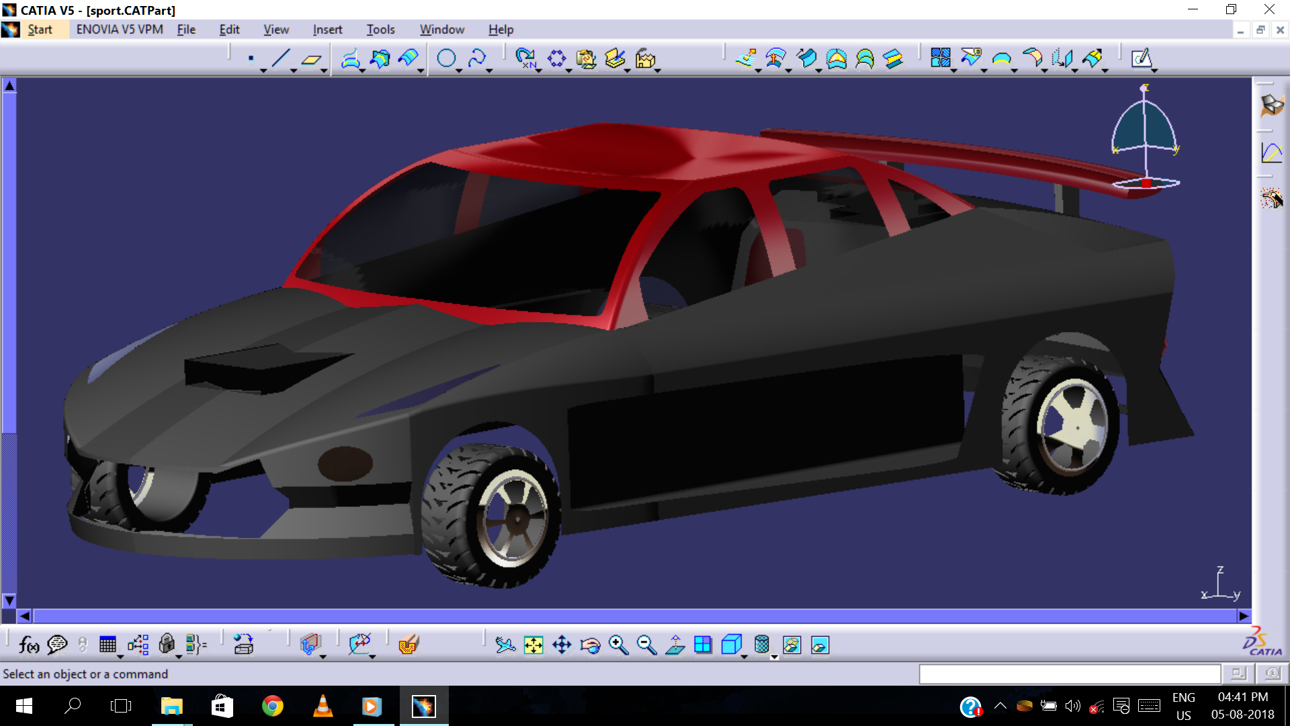Click the Zoom In magnifier icon
The height and width of the screenshot is (726, 1290).
618,645
